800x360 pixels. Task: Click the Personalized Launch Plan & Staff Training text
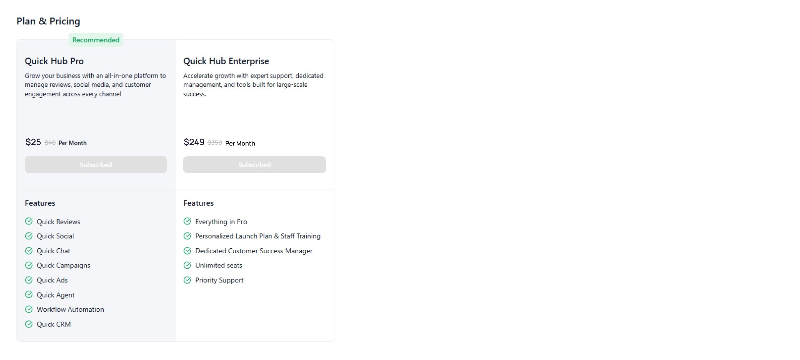coord(258,236)
